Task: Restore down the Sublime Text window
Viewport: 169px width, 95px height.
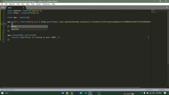Action: point(160,1)
